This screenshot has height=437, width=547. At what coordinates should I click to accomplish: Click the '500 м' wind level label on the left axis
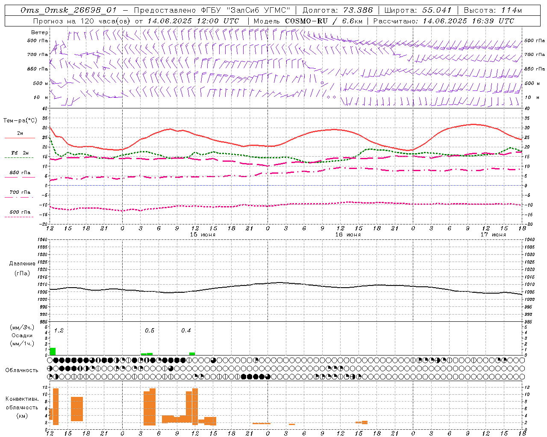point(41,83)
